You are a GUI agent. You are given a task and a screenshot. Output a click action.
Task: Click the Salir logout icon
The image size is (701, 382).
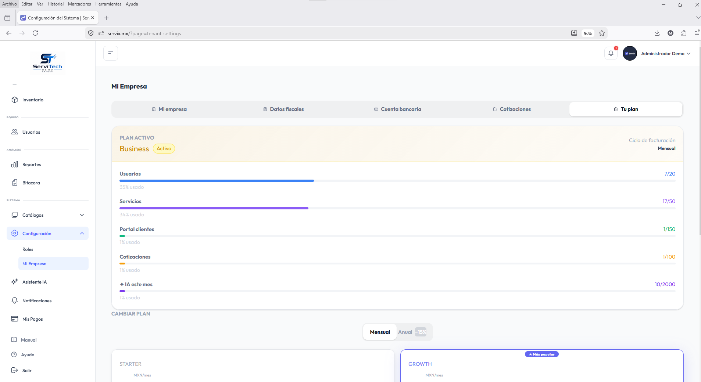(15, 370)
